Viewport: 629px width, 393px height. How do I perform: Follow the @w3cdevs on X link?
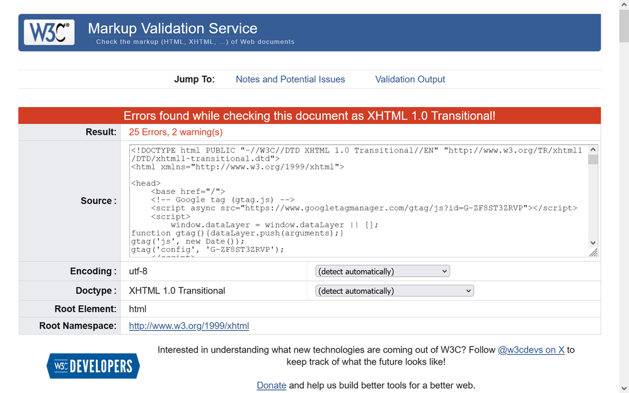(x=531, y=350)
